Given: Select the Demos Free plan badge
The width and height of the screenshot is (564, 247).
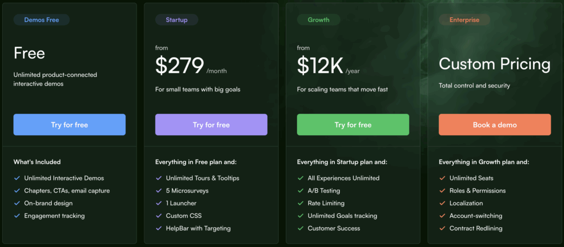Looking at the screenshot, I should 42,20.
